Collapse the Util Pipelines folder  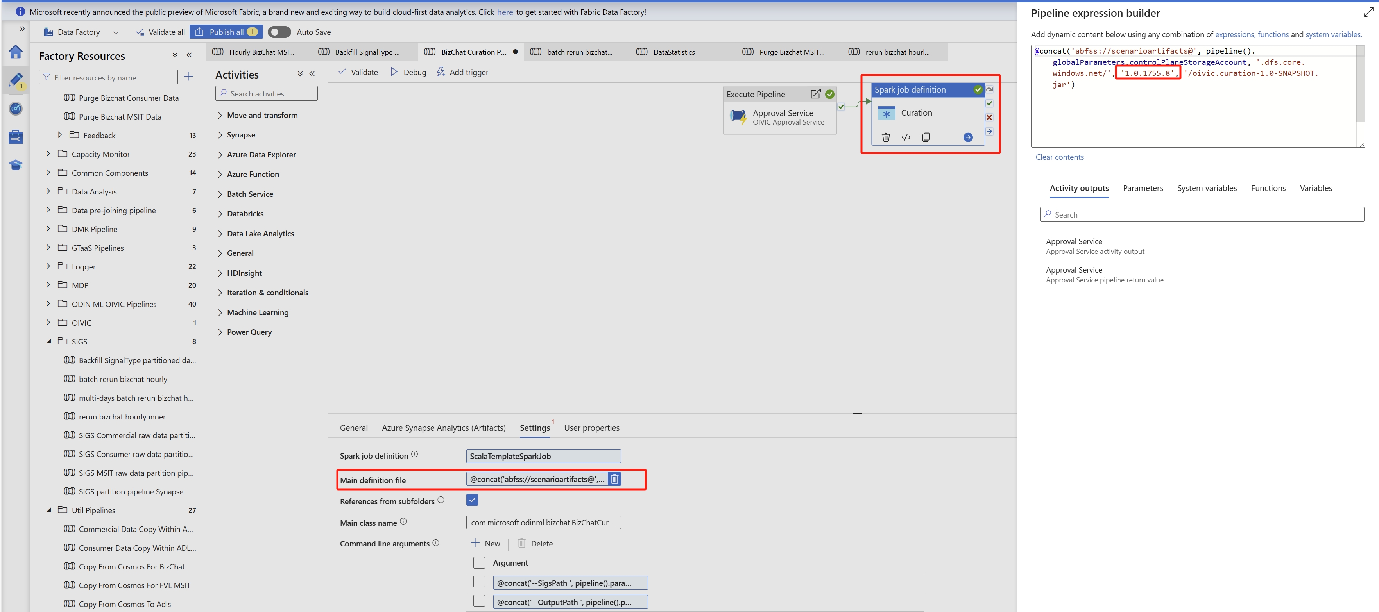click(x=49, y=510)
